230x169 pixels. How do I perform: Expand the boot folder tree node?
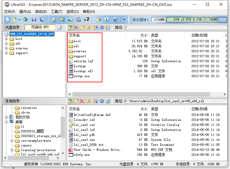[6, 39]
